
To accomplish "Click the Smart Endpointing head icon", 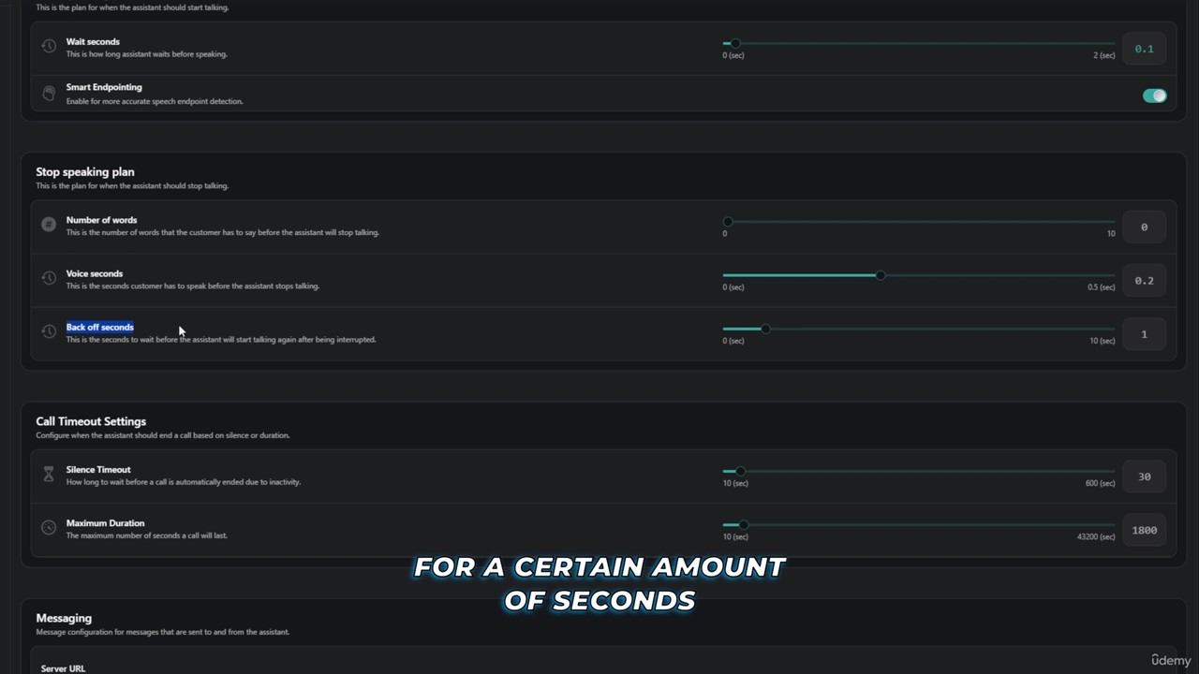I will click(x=49, y=94).
